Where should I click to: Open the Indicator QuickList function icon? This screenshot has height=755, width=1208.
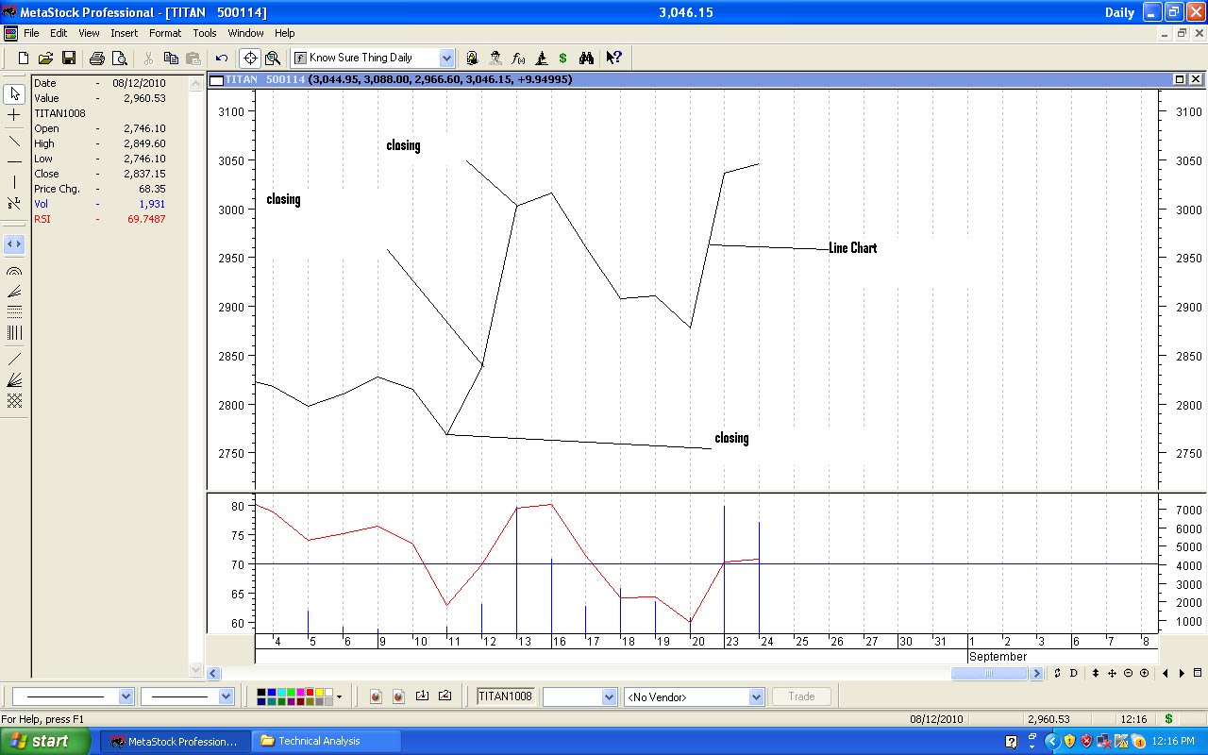coord(519,58)
